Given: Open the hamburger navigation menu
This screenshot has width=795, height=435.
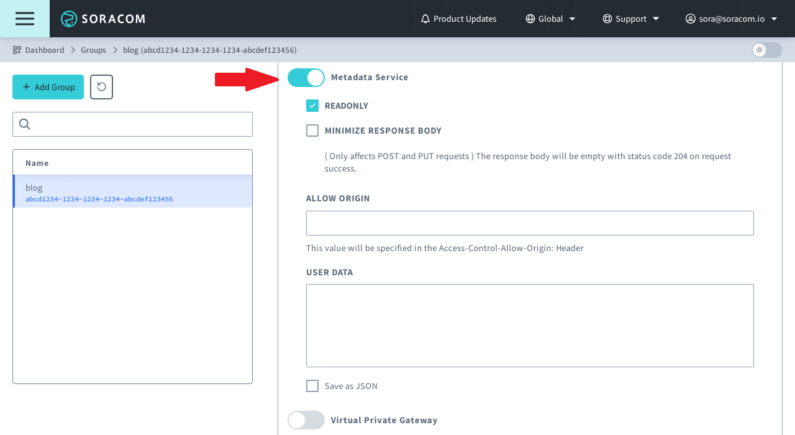Looking at the screenshot, I should pyautogui.click(x=24, y=18).
